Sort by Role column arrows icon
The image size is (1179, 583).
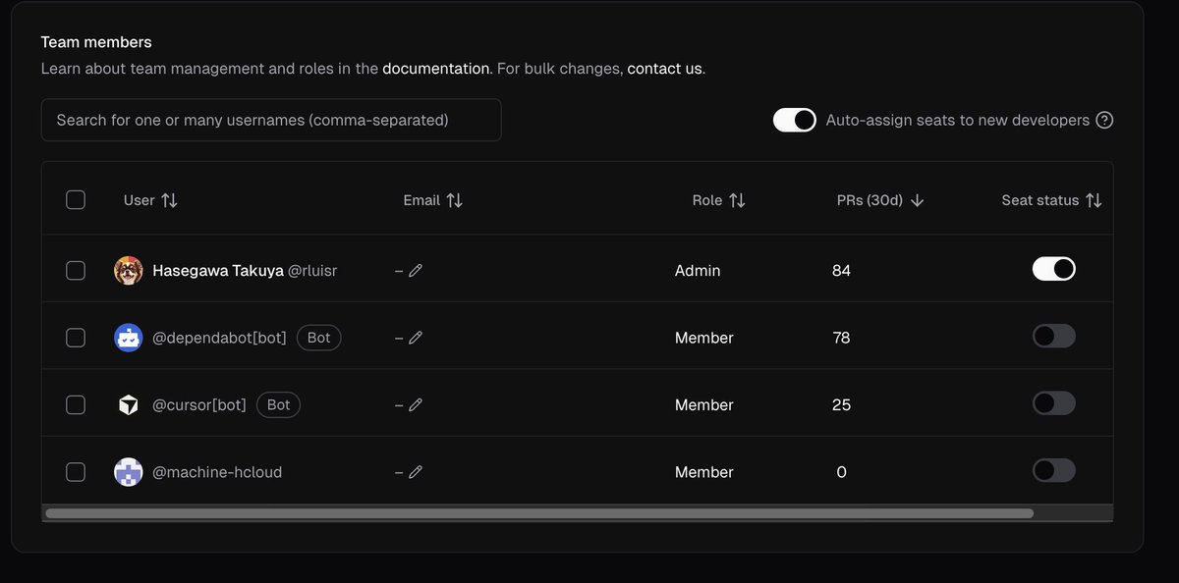click(737, 200)
